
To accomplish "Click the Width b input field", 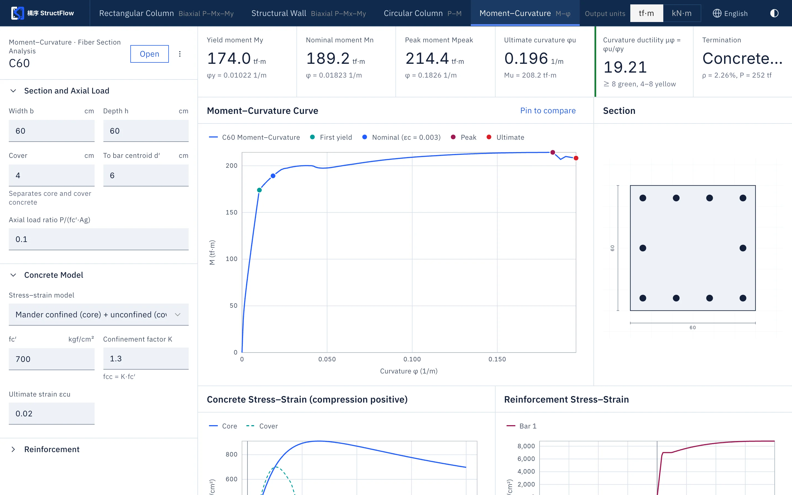I will coord(52,131).
